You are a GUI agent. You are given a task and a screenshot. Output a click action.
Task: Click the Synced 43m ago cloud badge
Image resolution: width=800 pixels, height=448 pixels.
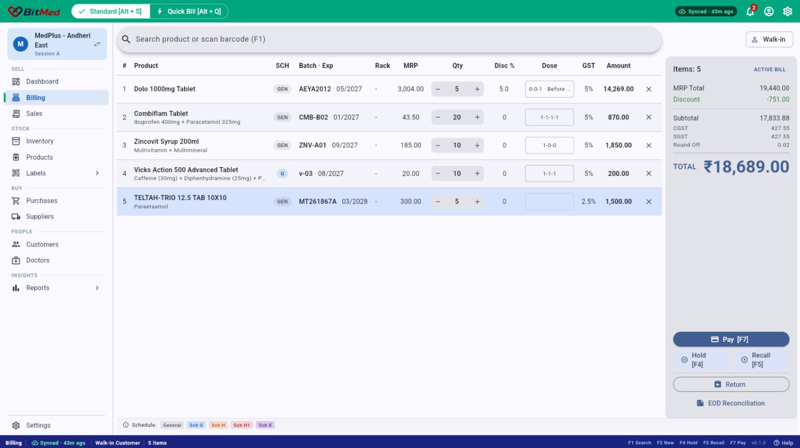click(x=706, y=12)
